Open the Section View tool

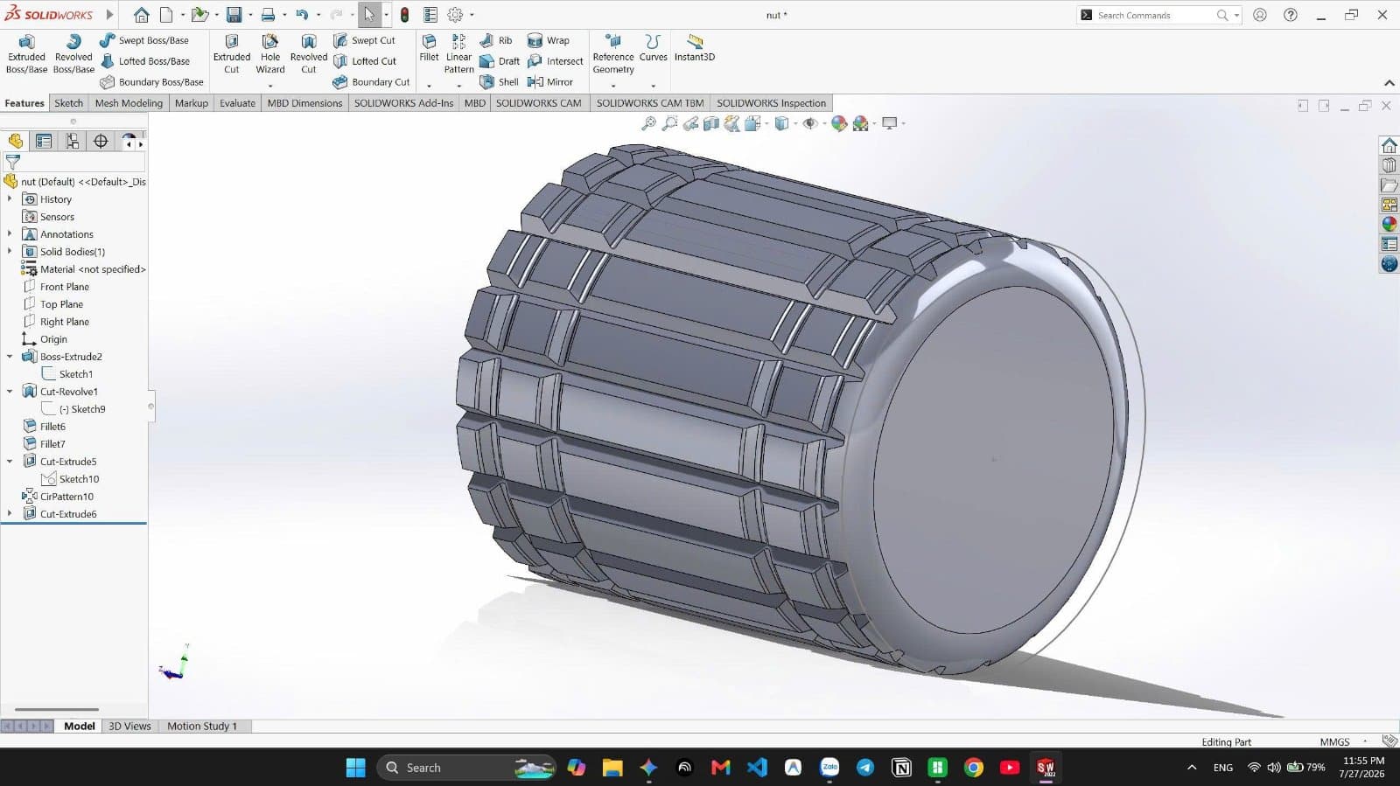(x=711, y=123)
